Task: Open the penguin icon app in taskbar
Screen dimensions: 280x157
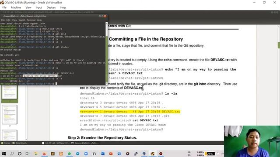Action: point(94,154)
